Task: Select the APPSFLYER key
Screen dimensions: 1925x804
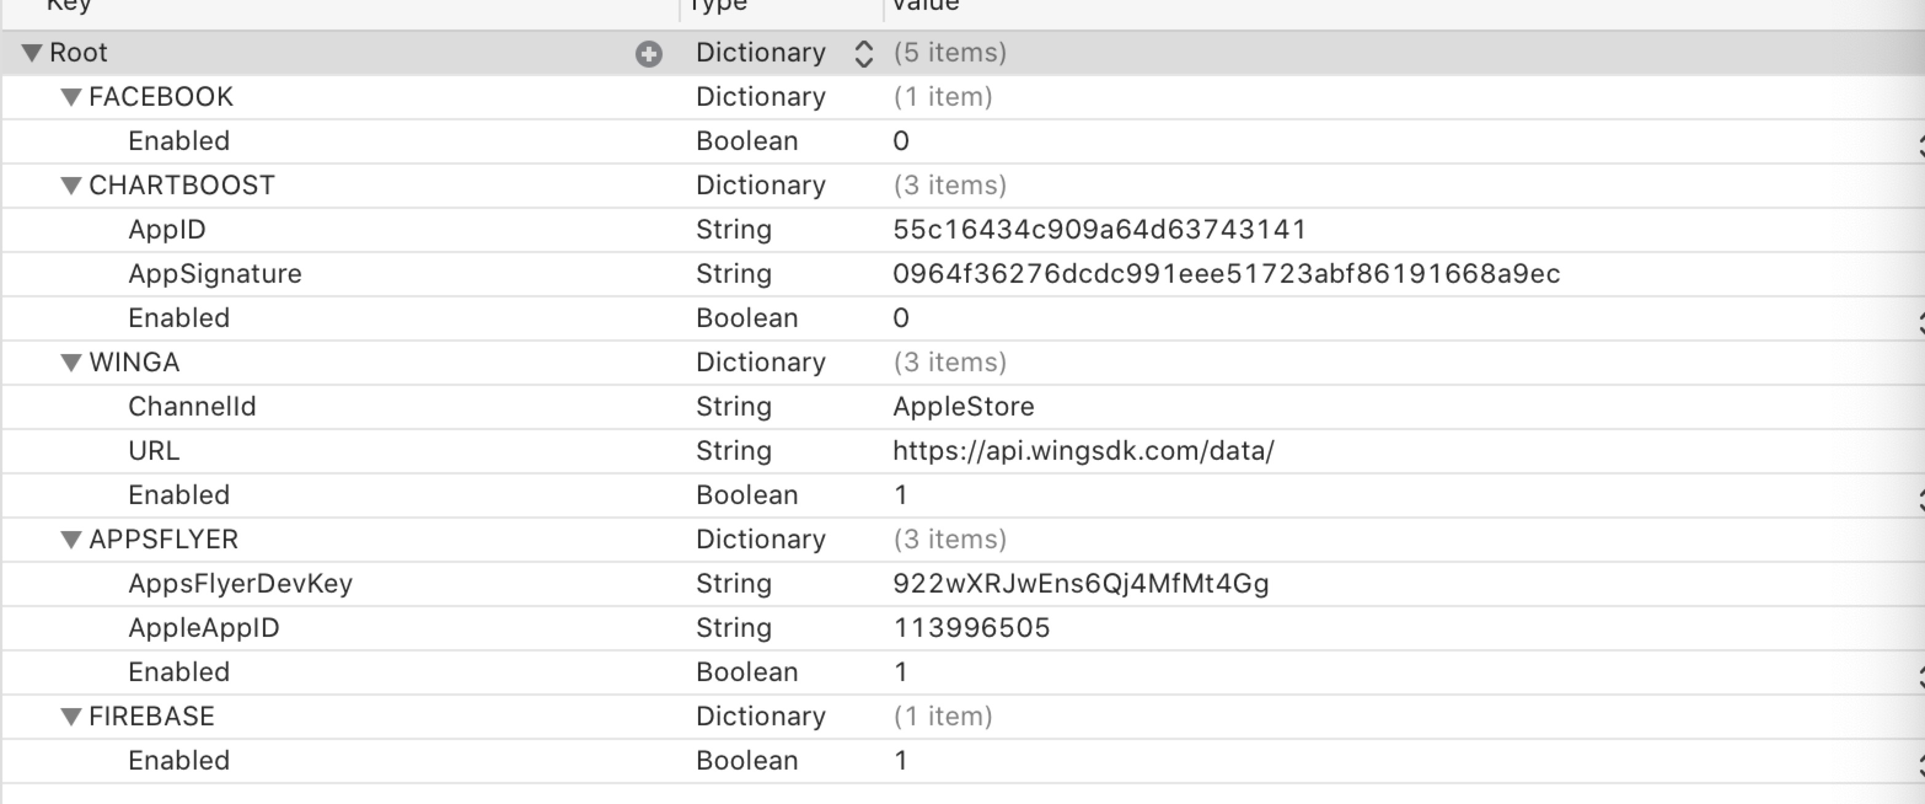Action: pos(163,540)
